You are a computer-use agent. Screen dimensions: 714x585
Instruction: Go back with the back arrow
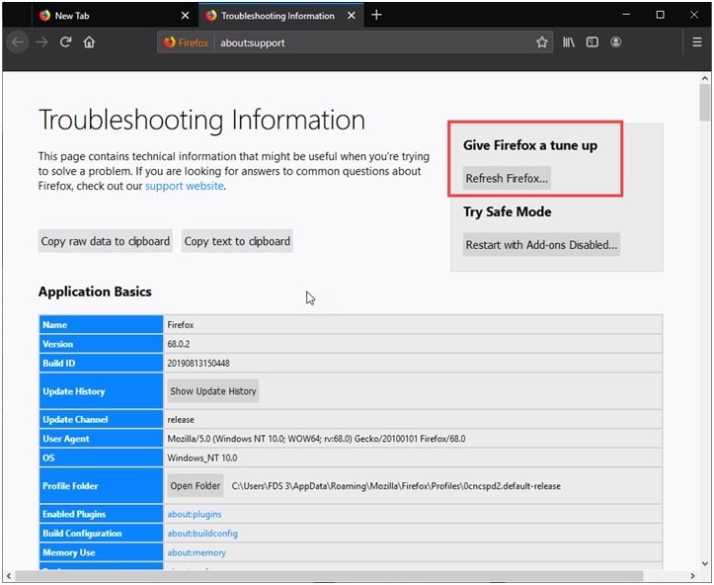coord(18,42)
